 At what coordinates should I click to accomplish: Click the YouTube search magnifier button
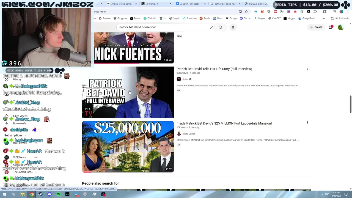[220, 27]
